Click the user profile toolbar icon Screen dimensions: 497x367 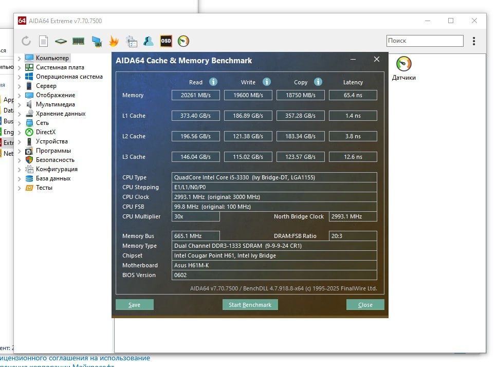pos(149,41)
